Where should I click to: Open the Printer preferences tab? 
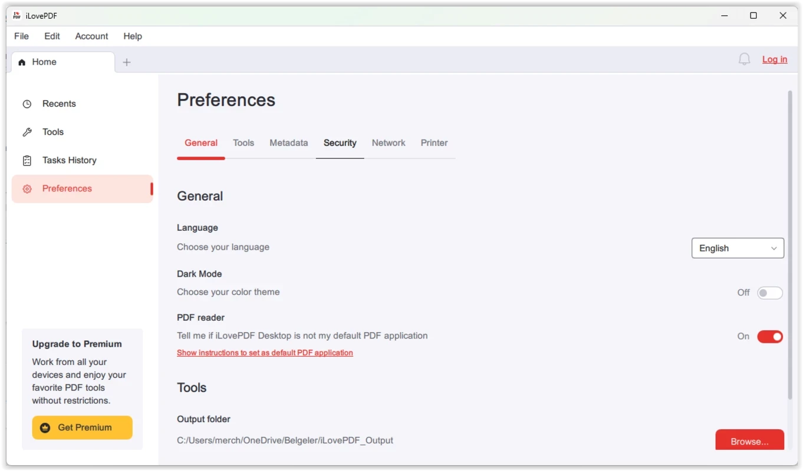pyautogui.click(x=434, y=143)
